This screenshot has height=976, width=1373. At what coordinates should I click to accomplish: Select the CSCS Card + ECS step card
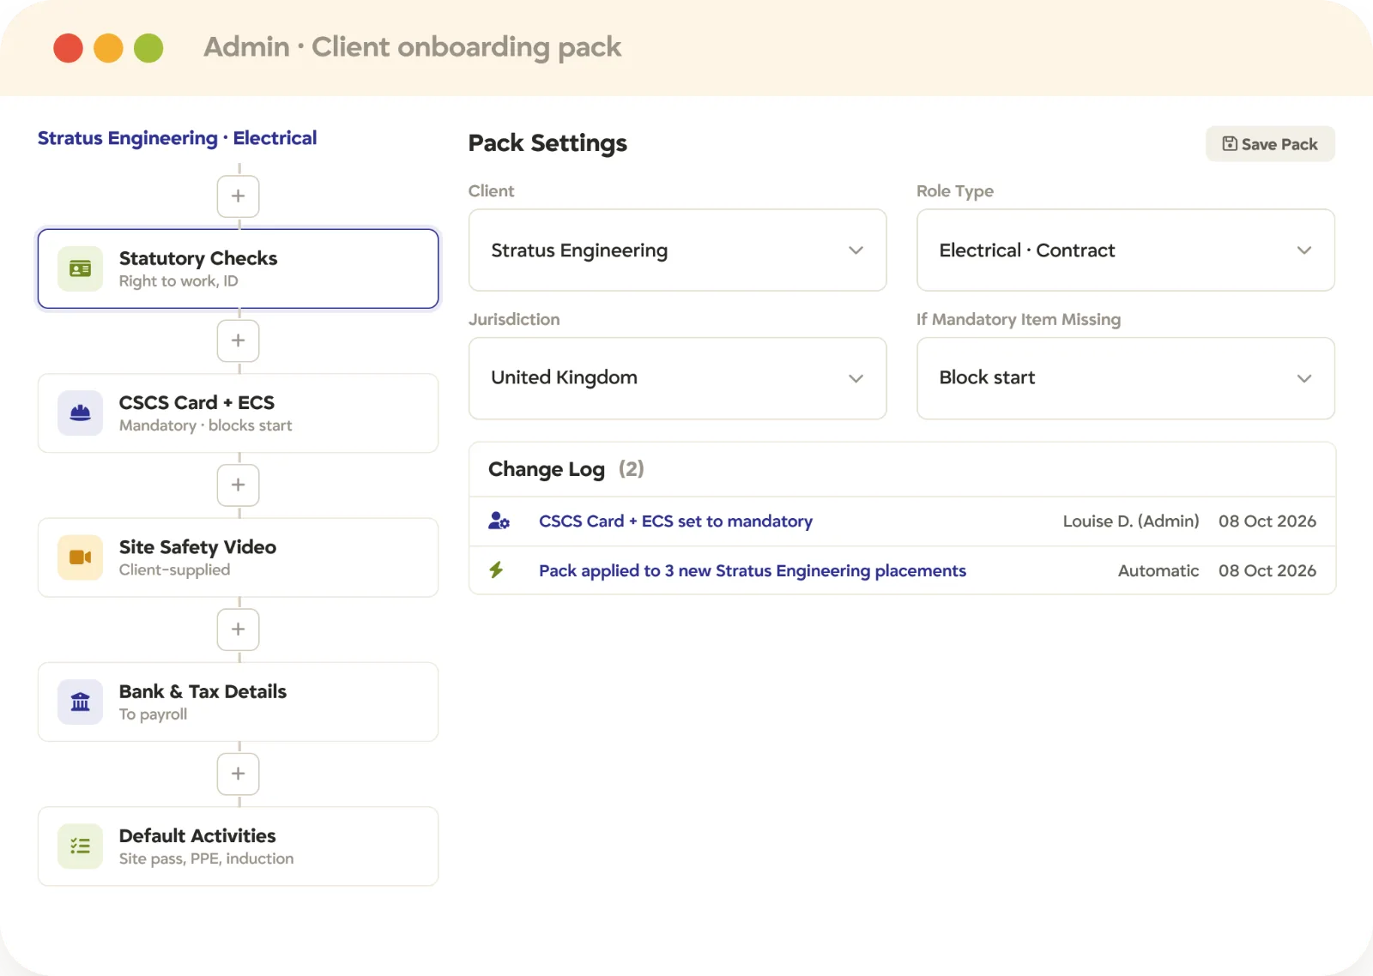click(239, 413)
